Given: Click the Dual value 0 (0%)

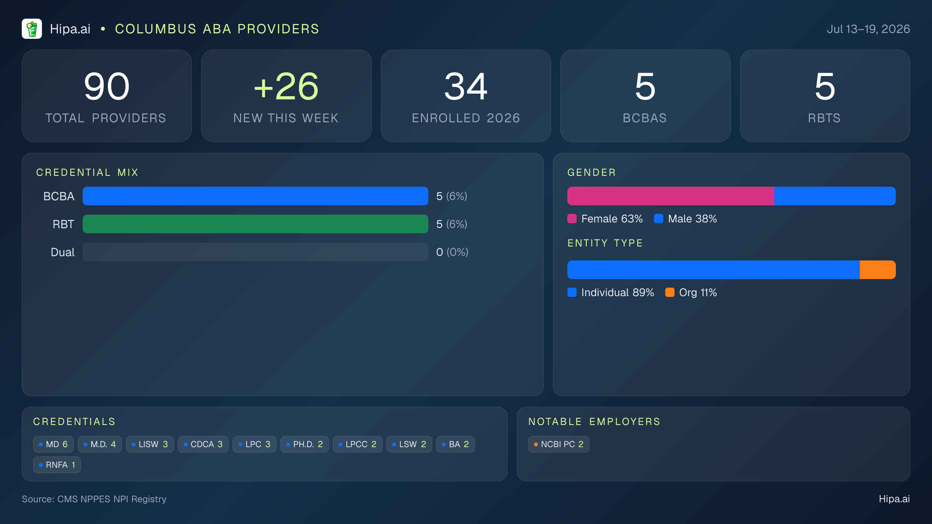Looking at the screenshot, I should click(452, 252).
